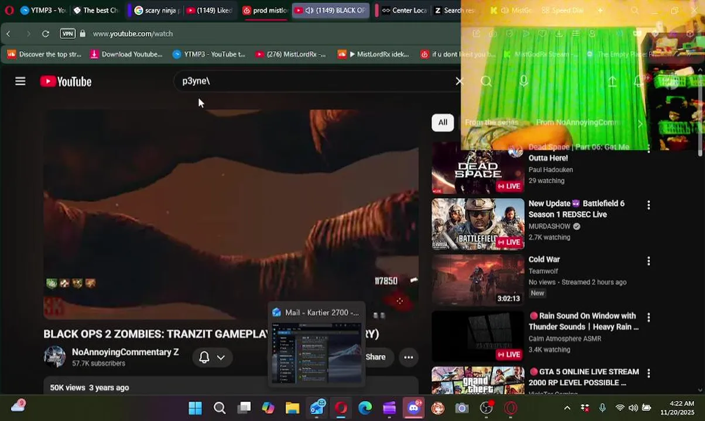Screen dimensions: 705x421
Task: Switch to the 'prod mistlo' tab
Action: coord(264,11)
